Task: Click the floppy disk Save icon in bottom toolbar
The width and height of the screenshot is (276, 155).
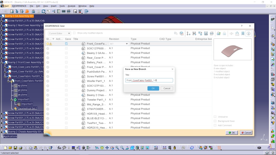Action: pyautogui.click(x=15, y=148)
